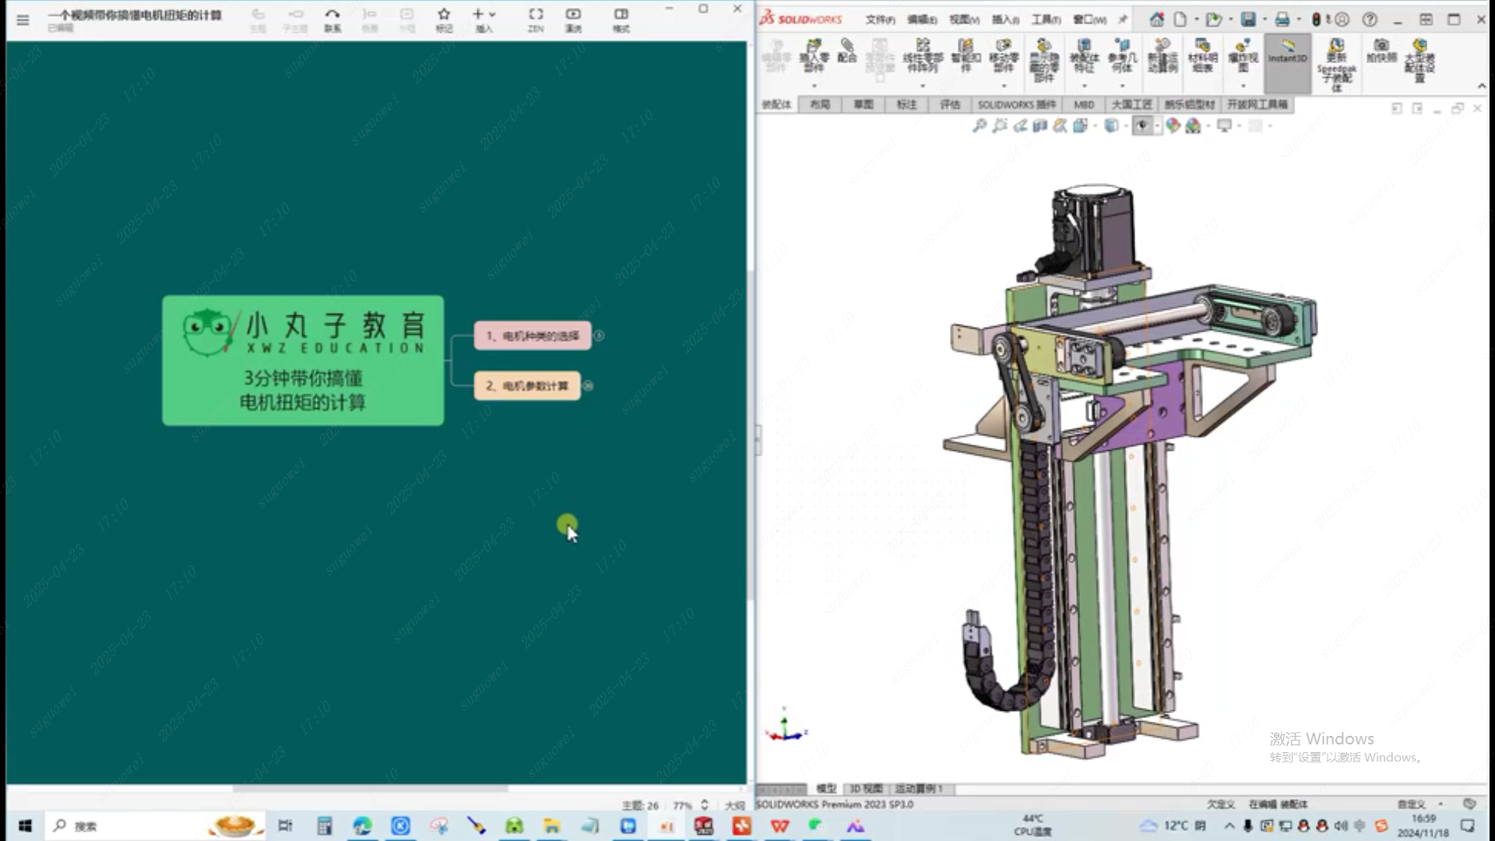The width and height of the screenshot is (1495, 841).
Task: Click Insert Components (插入零部件) tool
Action: pos(814,56)
